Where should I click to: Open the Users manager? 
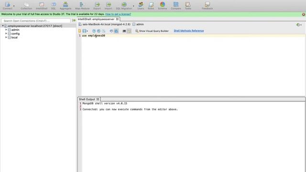coord(141,5)
